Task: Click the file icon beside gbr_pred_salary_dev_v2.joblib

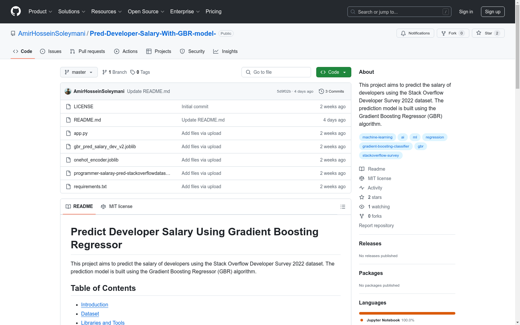Action: [68, 147]
